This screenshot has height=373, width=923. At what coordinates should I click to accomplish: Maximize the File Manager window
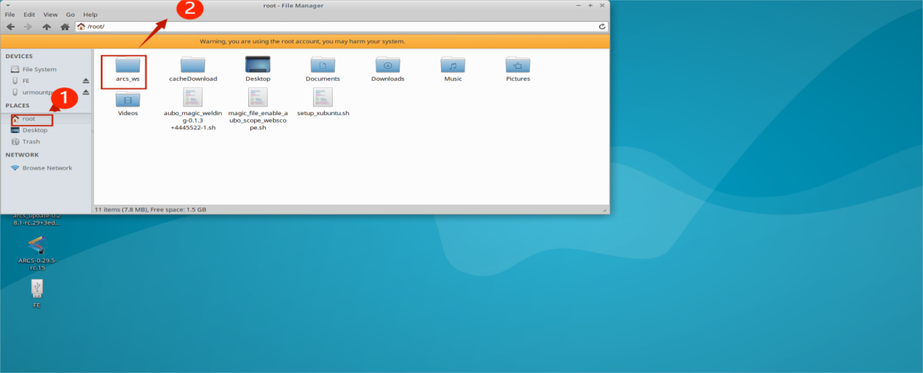click(590, 5)
